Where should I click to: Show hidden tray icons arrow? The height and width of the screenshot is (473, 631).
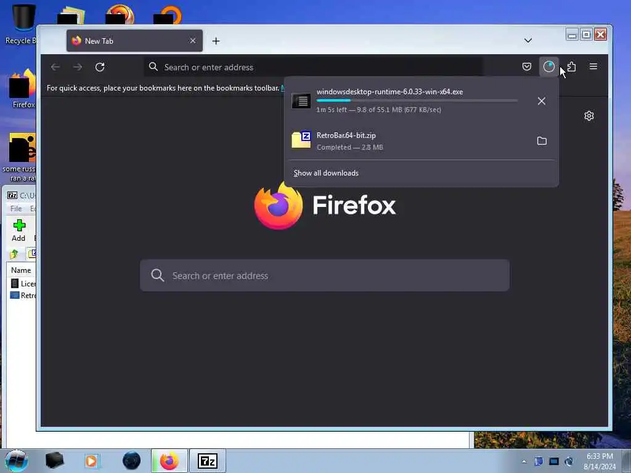tap(524, 461)
